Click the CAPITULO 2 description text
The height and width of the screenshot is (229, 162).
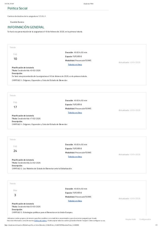[42, 169]
